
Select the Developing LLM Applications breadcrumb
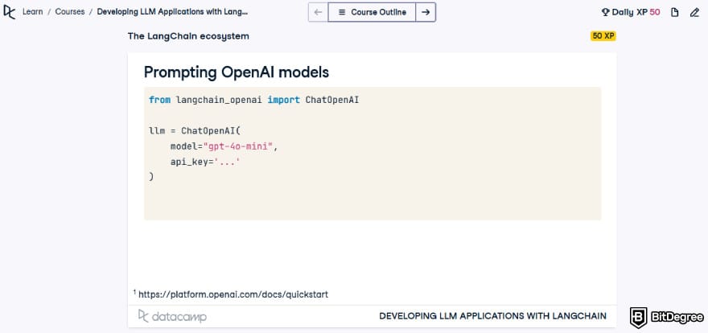(x=172, y=12)
